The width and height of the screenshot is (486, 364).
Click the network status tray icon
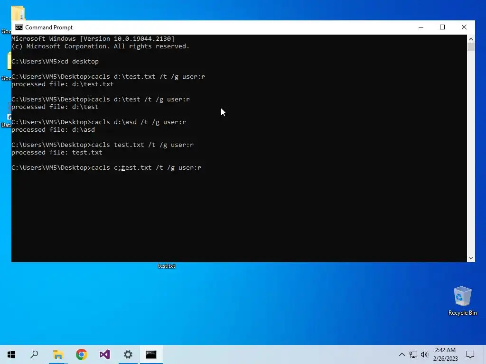[x=413, y=355]
